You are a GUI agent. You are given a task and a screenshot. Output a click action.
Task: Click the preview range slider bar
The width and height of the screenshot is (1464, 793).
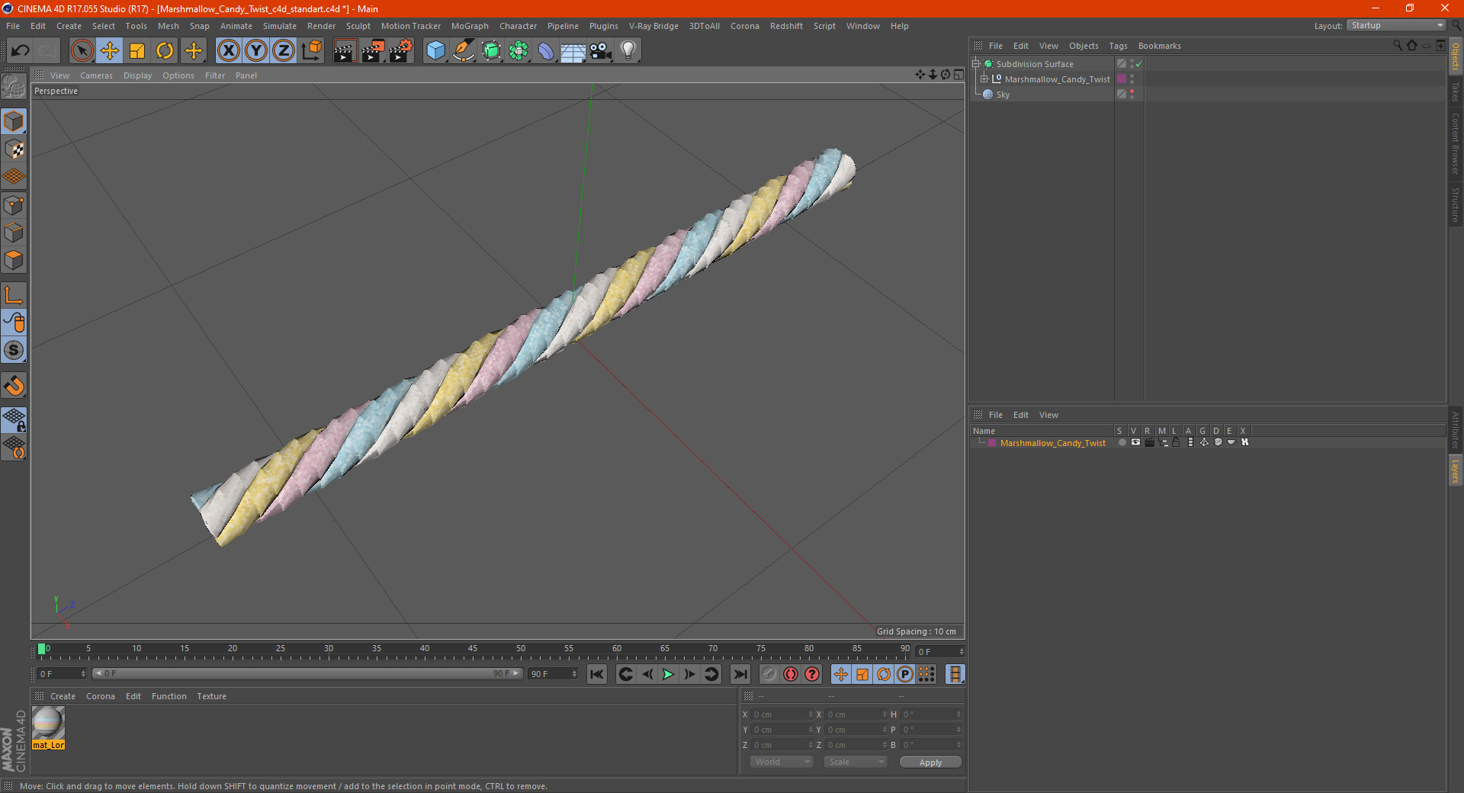(x=307, y=673)
